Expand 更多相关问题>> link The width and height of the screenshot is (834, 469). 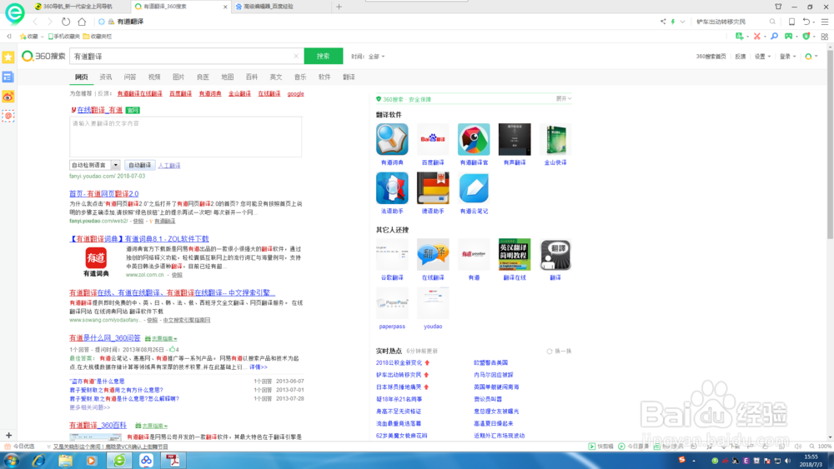pyautogui.click(x=90, y=407)
